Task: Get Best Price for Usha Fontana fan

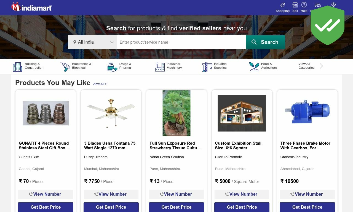Action: [x=111, y=207]
